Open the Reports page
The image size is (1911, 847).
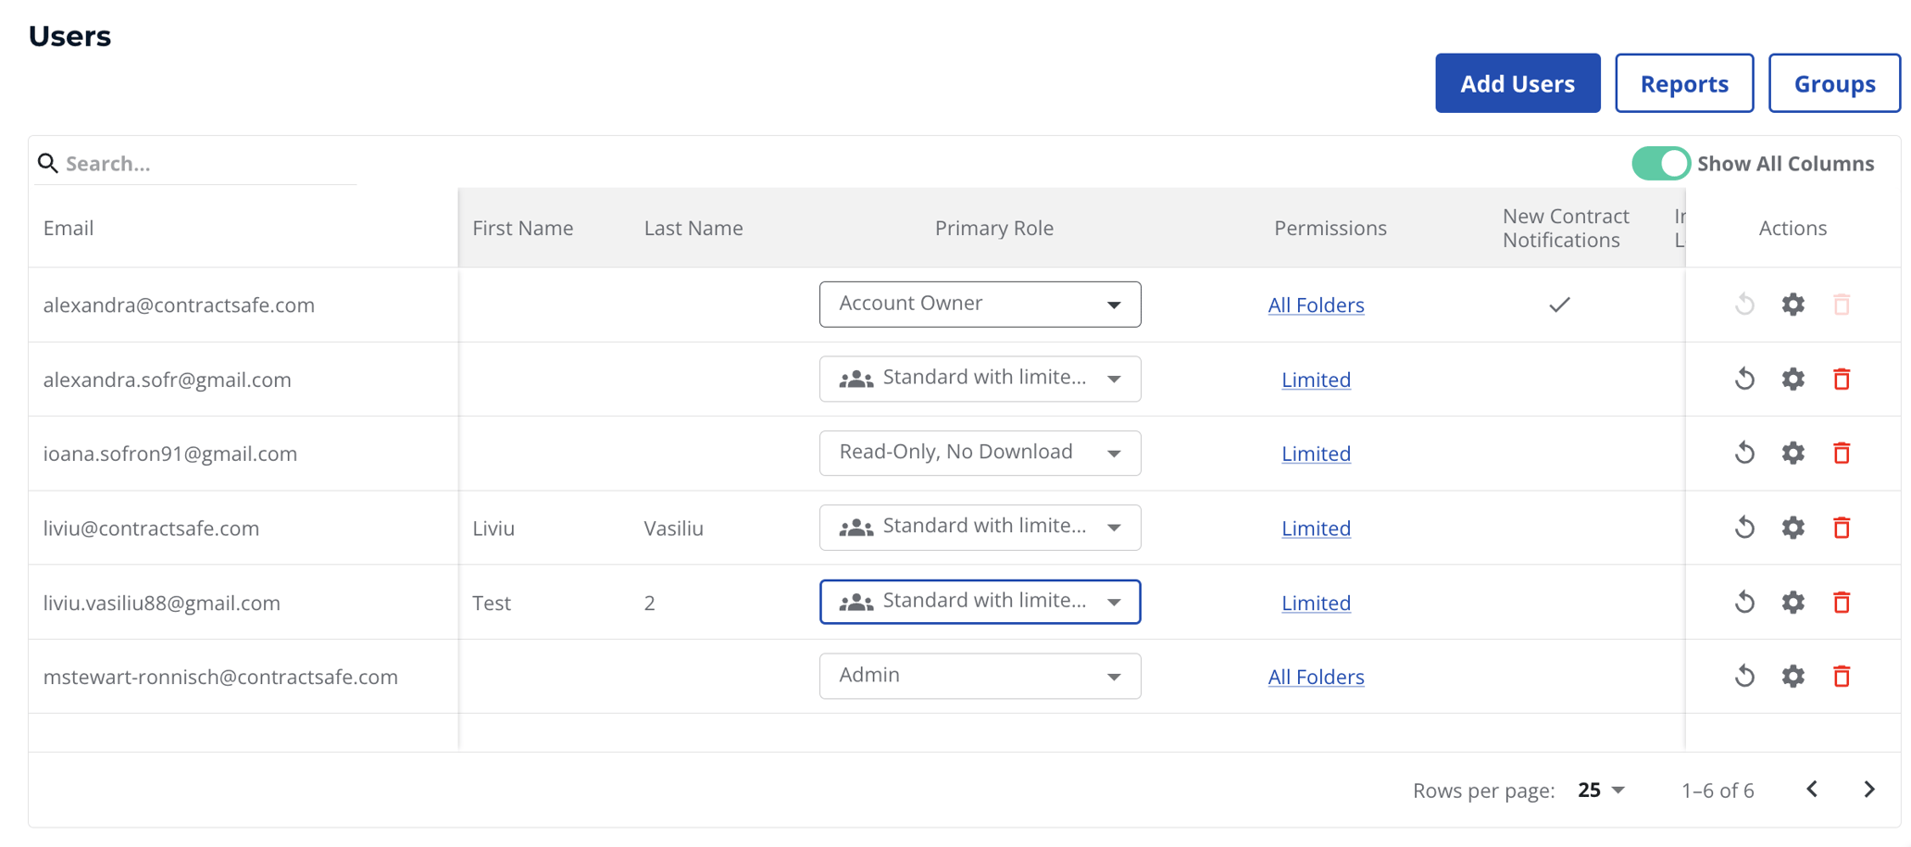(1684, 82)
